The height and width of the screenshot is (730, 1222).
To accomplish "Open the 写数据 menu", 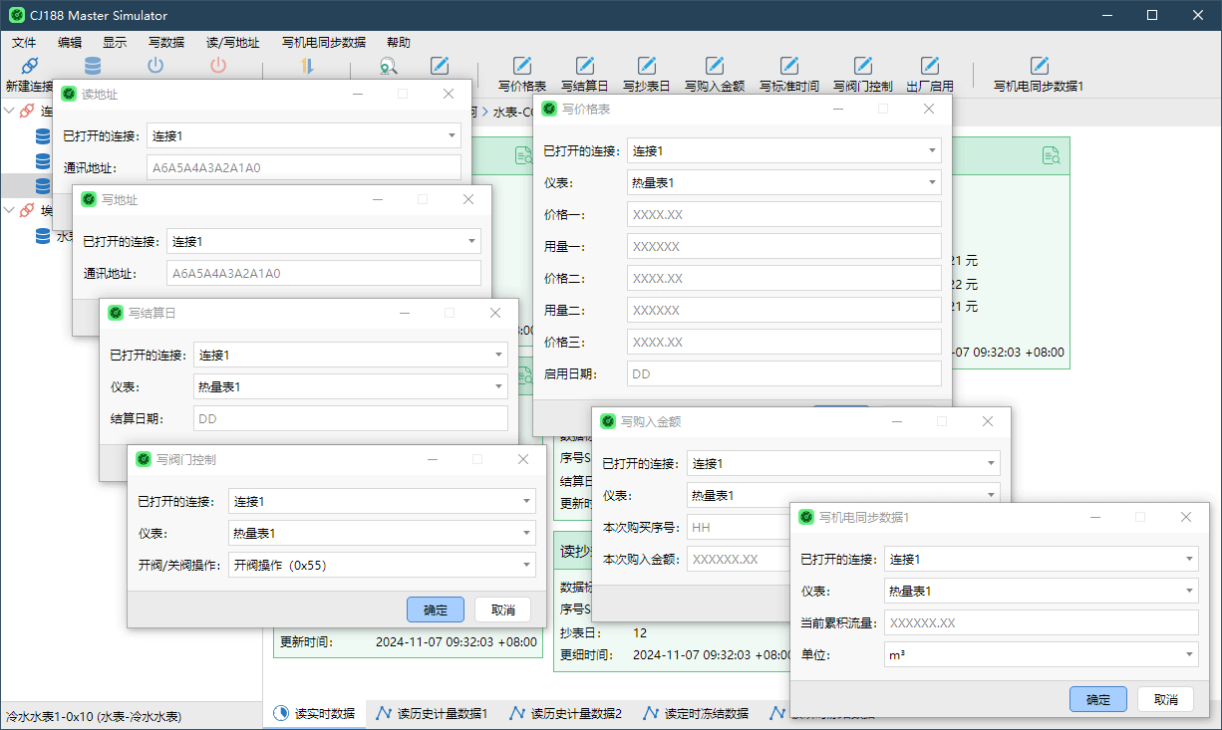I will click(x=165, y=42).
